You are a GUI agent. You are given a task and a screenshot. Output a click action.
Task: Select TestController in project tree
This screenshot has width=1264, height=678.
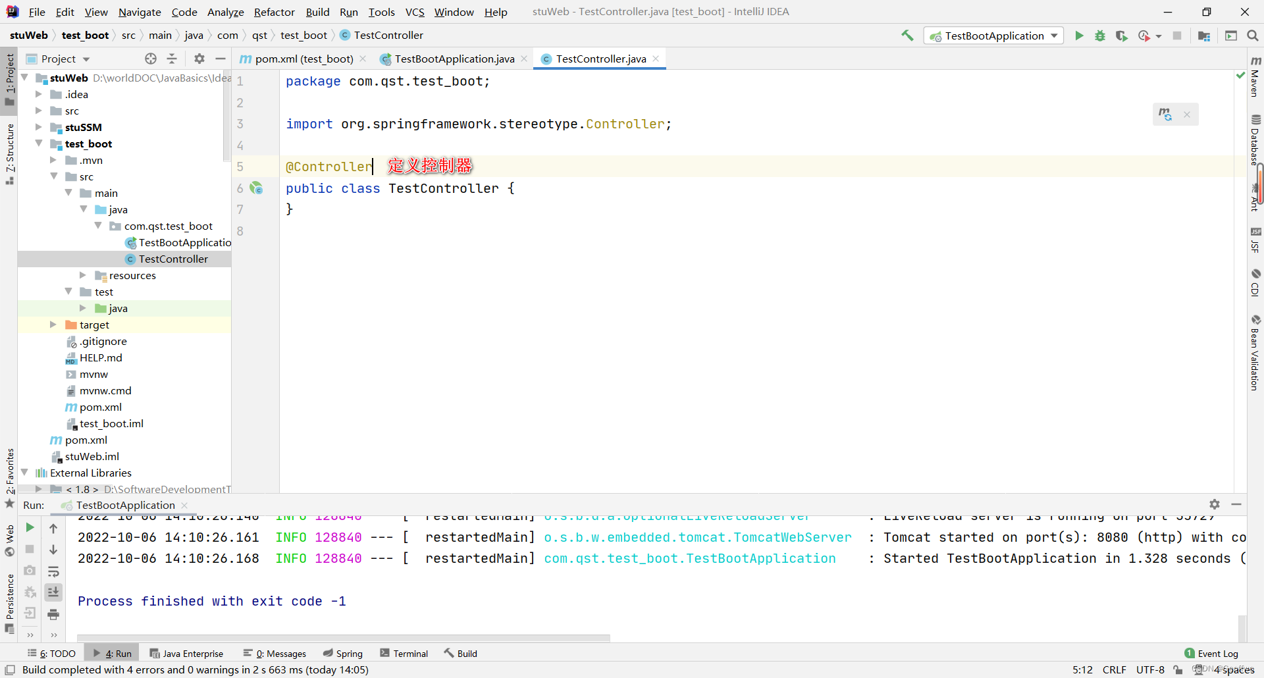tap(173, 259)
